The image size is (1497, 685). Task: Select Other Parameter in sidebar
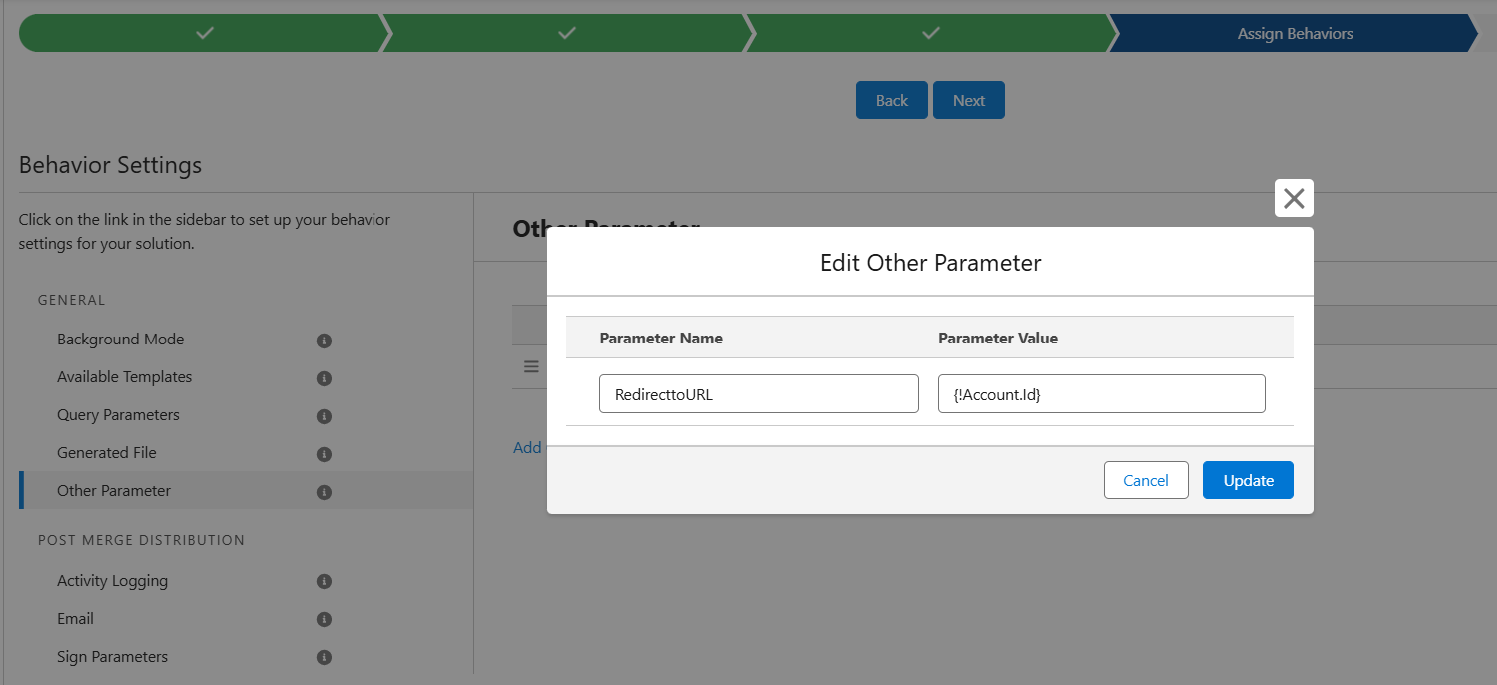tap(114, 490)
